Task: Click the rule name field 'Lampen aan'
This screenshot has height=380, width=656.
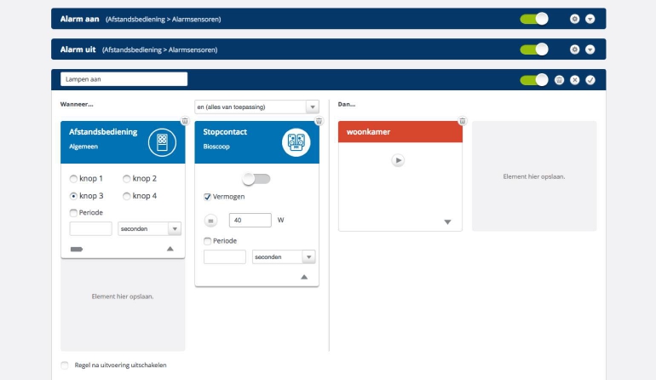Action: (124, 79)
